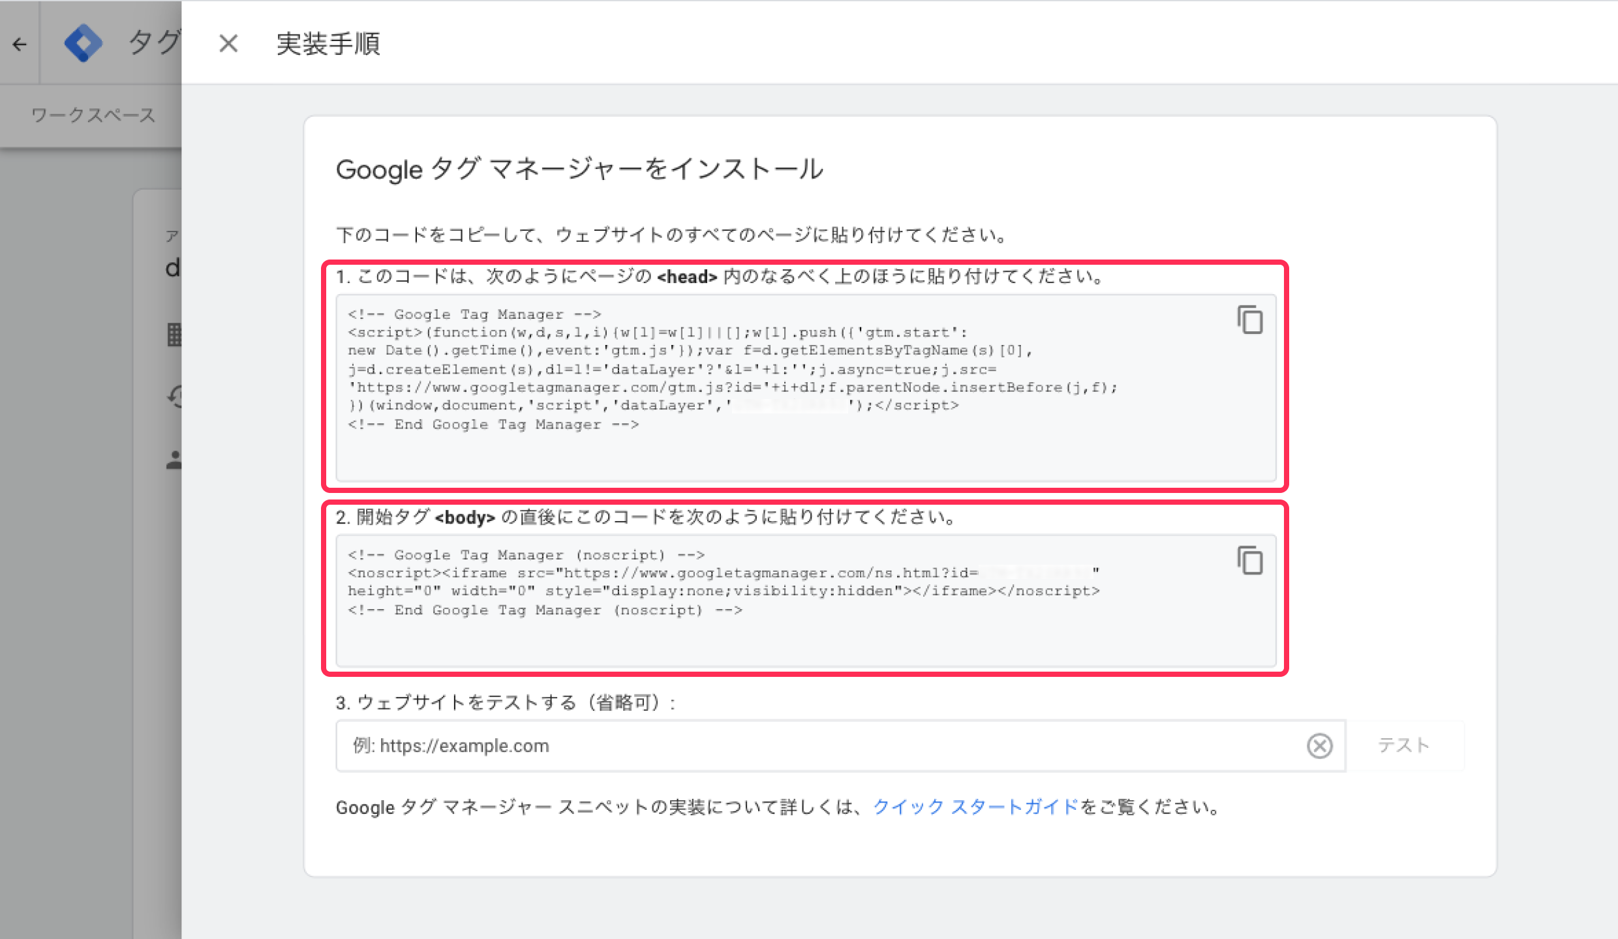
Task: Focus the https://example.com URL input
Action: (x=783, y=745)
